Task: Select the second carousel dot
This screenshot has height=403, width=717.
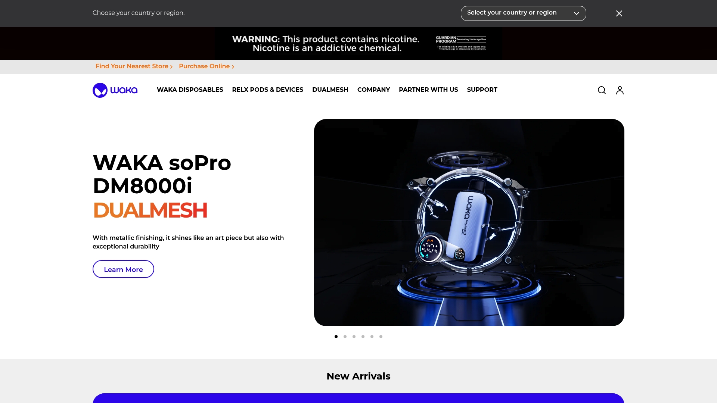Action: click(x=345, y=337)
